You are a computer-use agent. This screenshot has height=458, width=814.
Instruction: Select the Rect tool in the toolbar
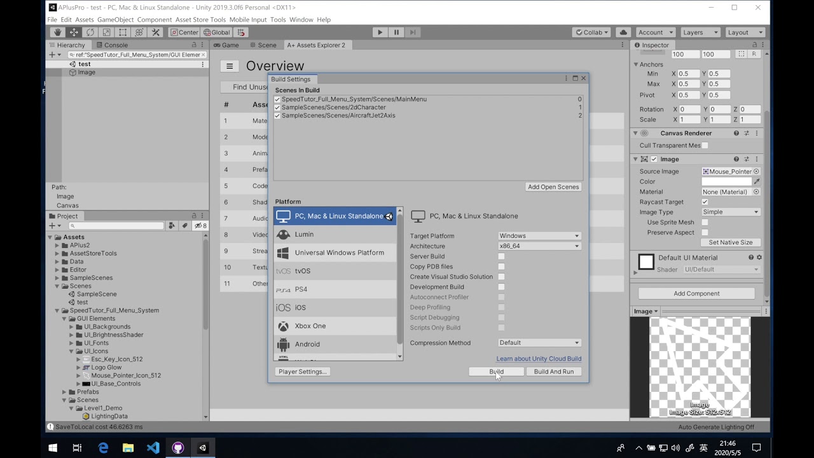[123, 32]
